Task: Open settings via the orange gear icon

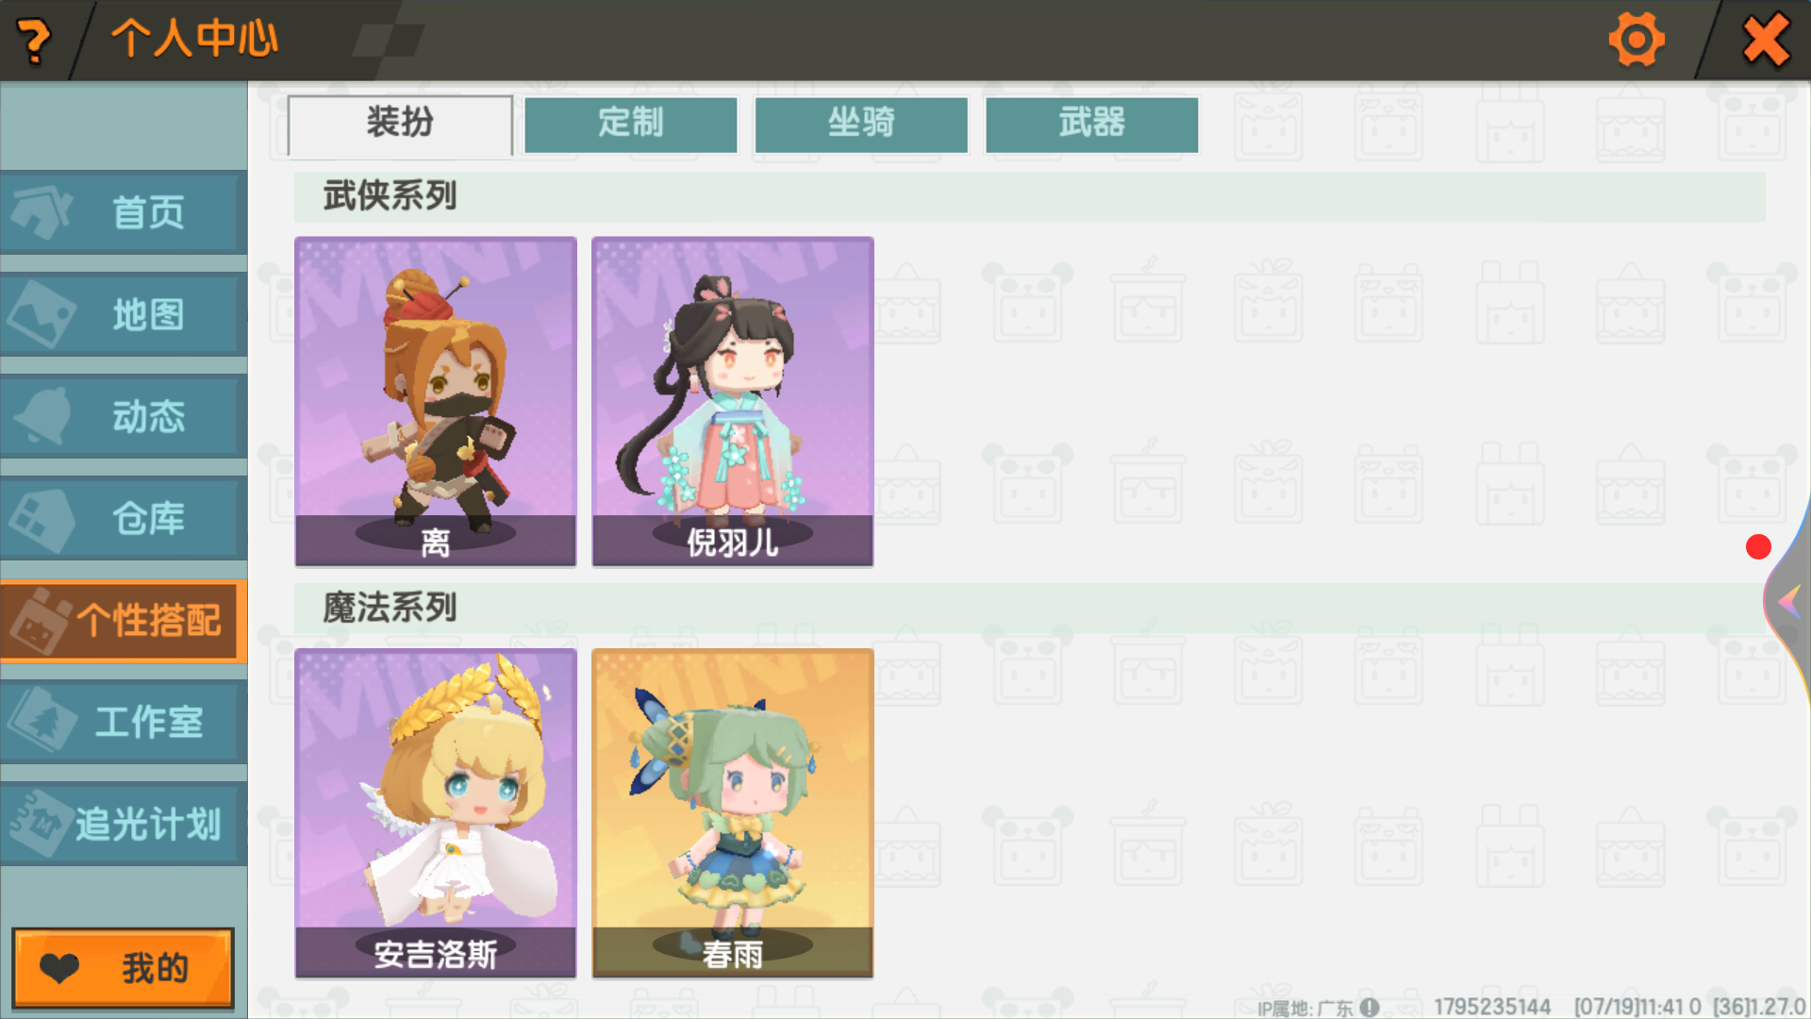Action: pos(1637,40)
